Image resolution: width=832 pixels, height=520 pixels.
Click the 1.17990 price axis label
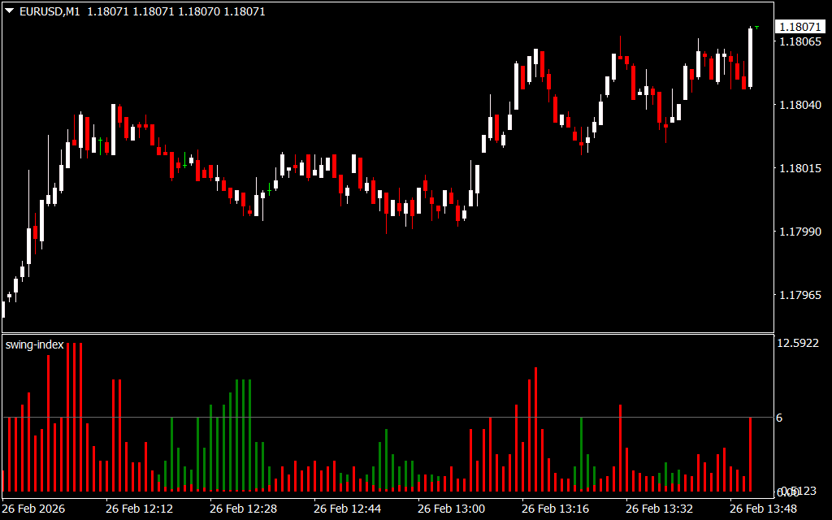click(x=798, y=232)
